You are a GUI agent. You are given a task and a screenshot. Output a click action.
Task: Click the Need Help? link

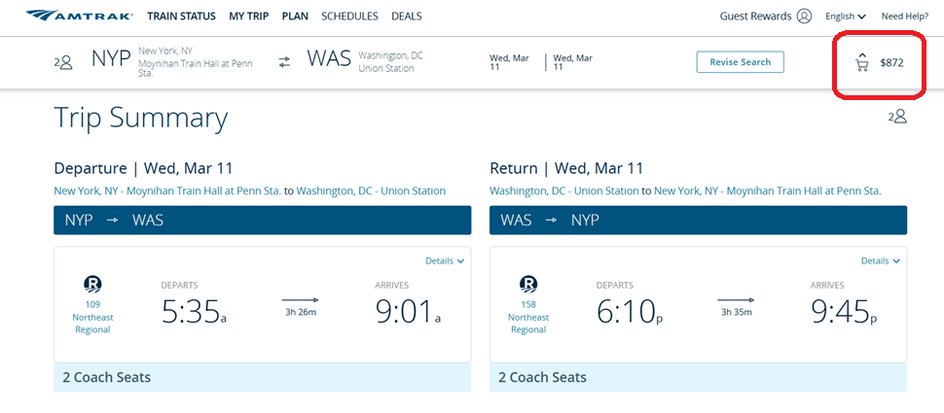tap(904, 17)
